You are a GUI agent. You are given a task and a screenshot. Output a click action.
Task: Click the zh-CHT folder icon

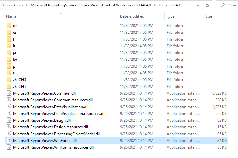tap(9, 86)
